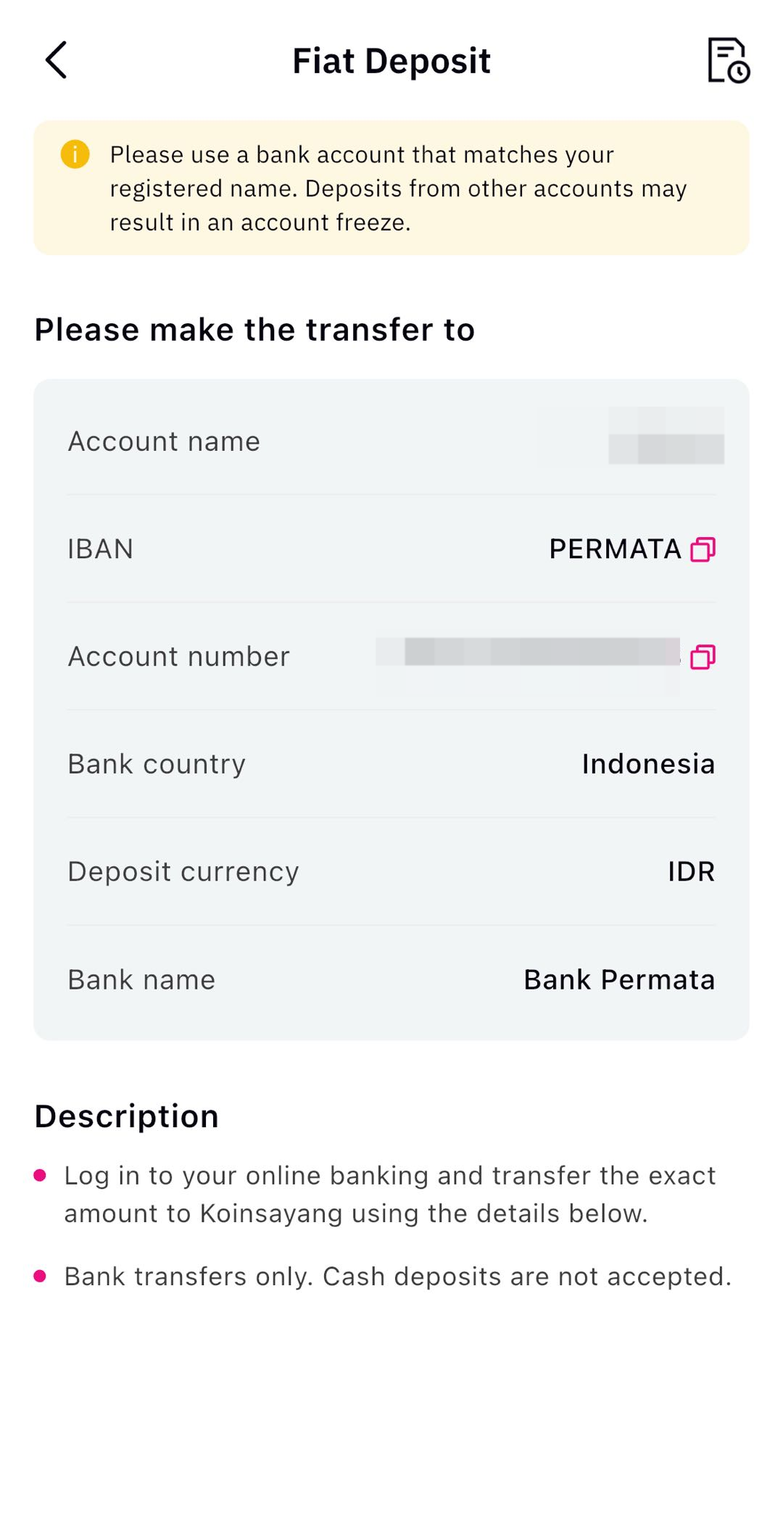Tap the account freeze warning message
This screenshot has width=783, height=1515.
tap(398, 188)
